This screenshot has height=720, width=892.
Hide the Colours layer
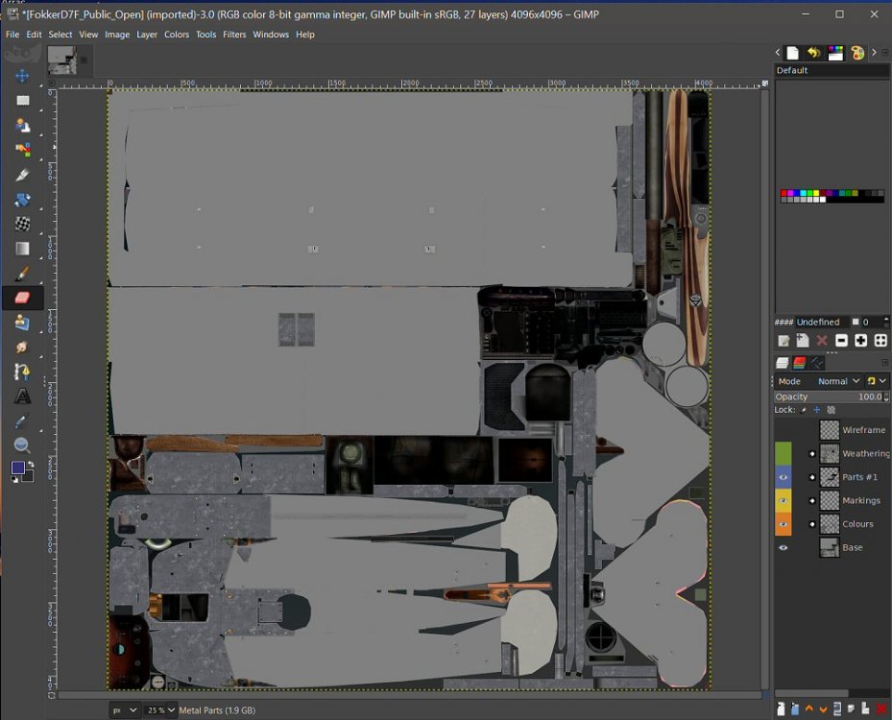point(784,524)
